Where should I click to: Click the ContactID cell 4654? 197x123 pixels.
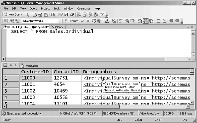coord(67,84)
